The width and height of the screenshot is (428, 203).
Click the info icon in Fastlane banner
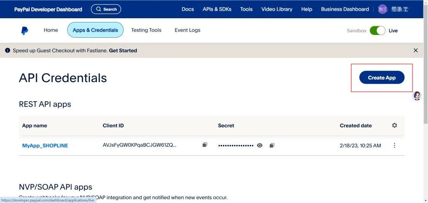click(7, 51)
